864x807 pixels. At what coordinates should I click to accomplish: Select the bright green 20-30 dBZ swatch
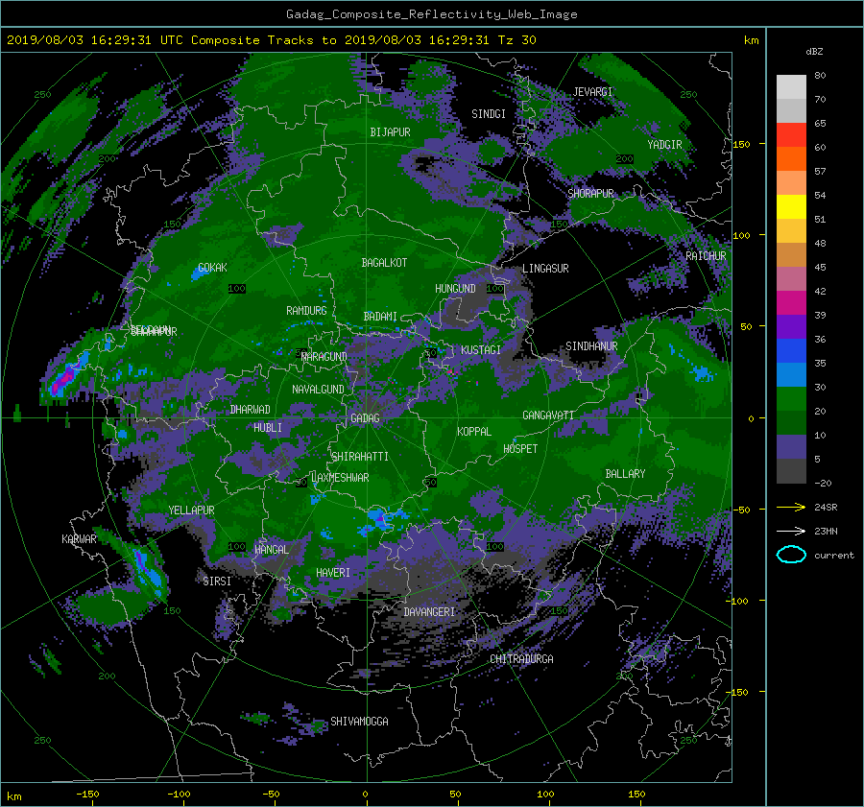(x=791, y=399)
